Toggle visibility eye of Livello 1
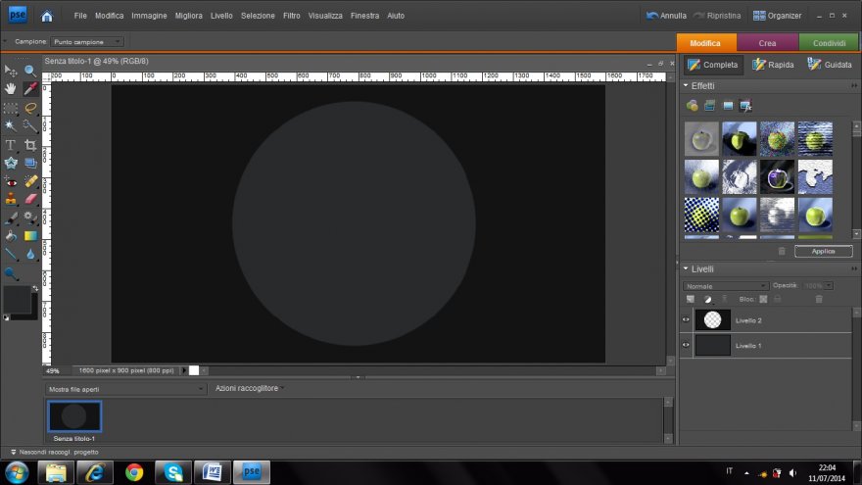 (x=686, y=345)
